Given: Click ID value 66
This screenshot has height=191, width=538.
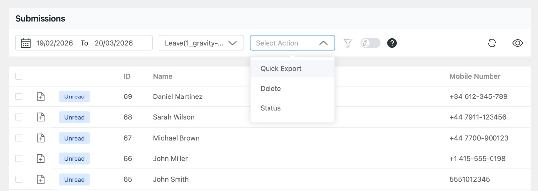Looking at the screenshot, I should (x=128, y=159).
